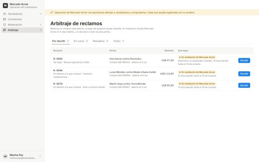The width and height of the screenshot is (259, 162).
Task: Click the US$ 110,89 retained amount
Action: pos(167,74)
